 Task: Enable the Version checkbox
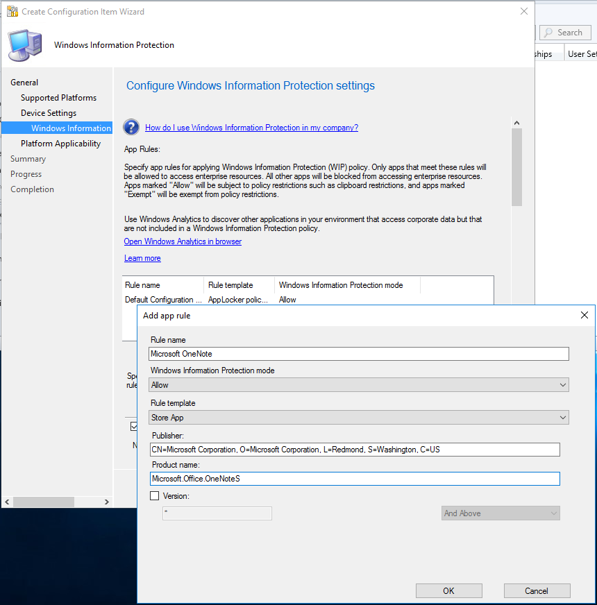154,496
